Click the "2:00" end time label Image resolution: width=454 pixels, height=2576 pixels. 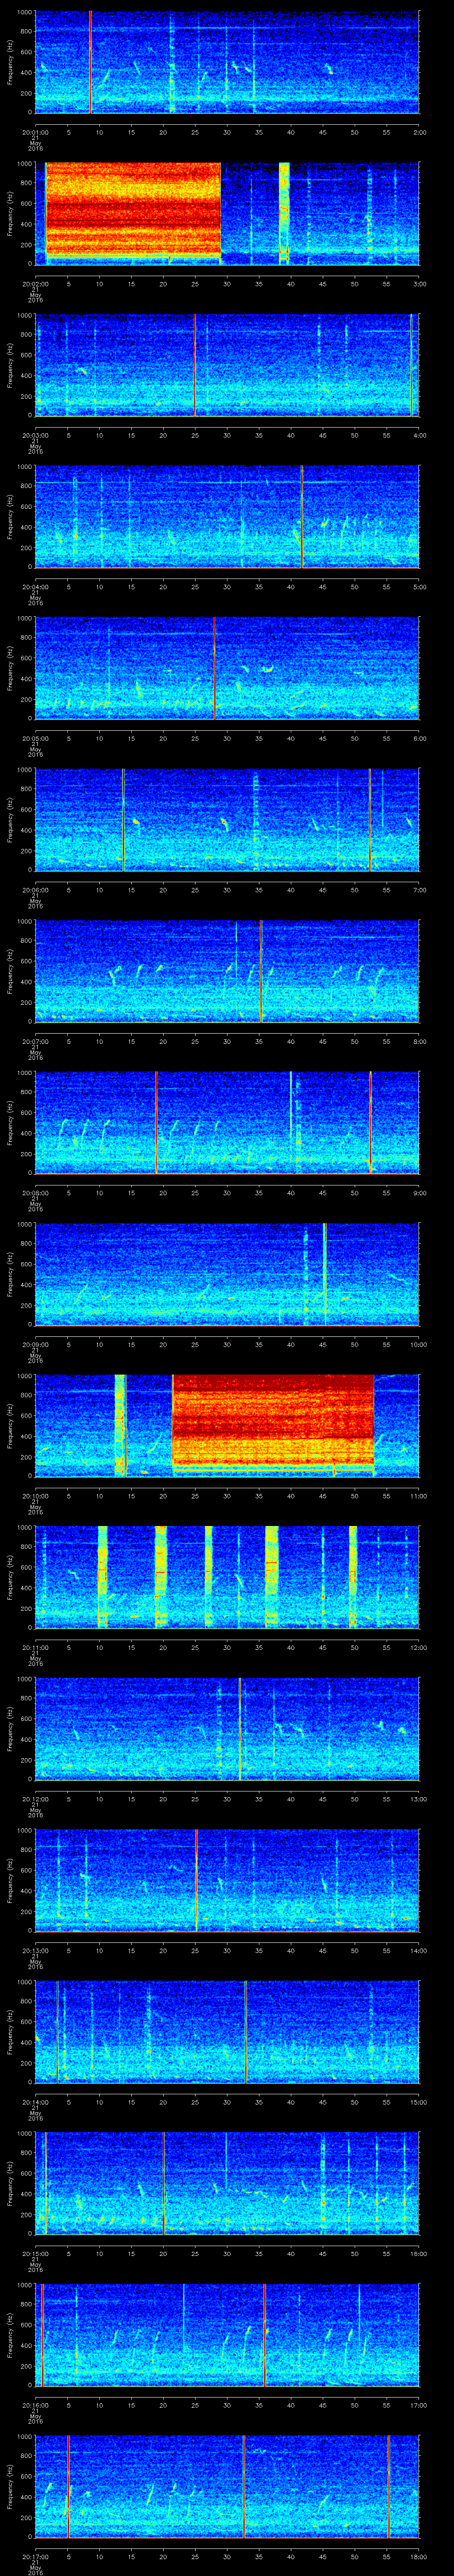(419, 131)
